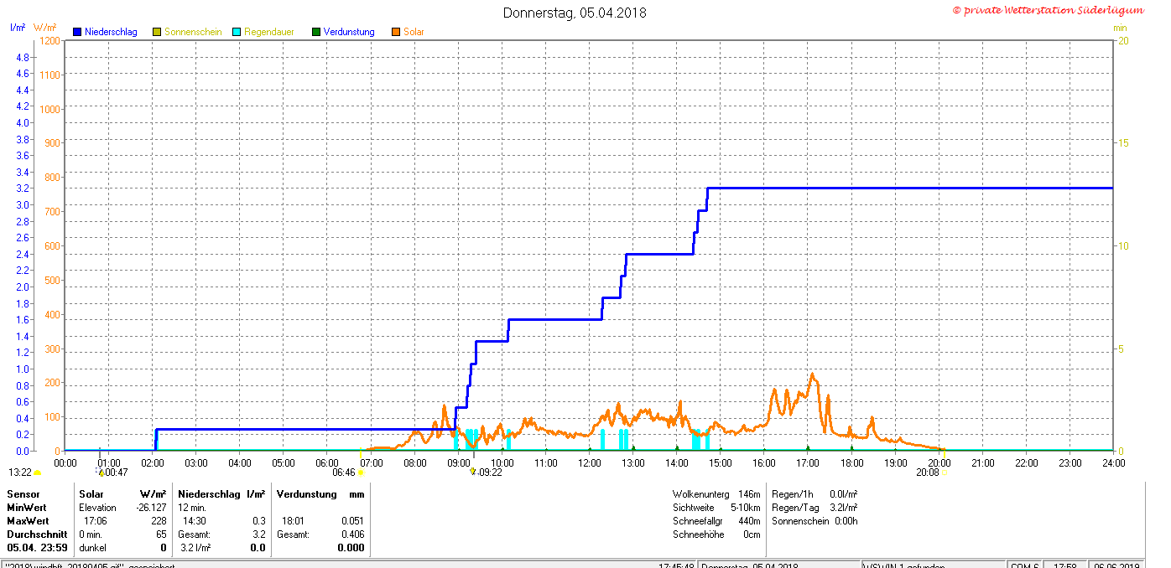Click the solar max value 228
The width and height of the screenshot is (1171, 568).
[x=159, y=521]
